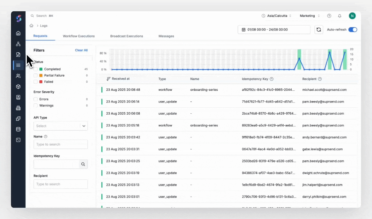
Task: Open the N user avatar menu
Action: tap(352, 16)
